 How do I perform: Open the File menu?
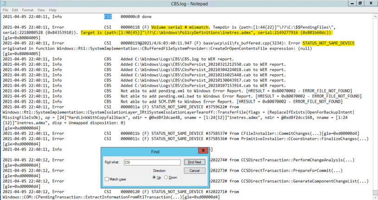click(5, 10)
